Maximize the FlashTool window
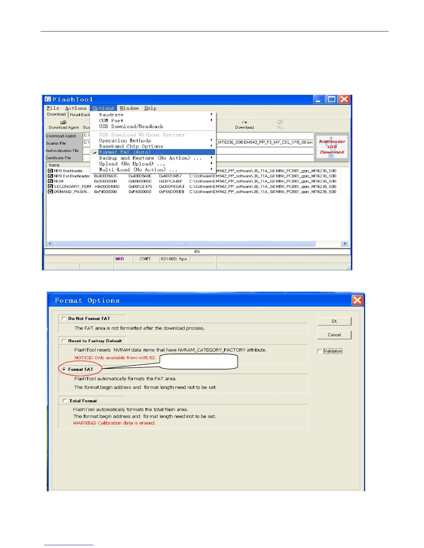 pos(332,99)
